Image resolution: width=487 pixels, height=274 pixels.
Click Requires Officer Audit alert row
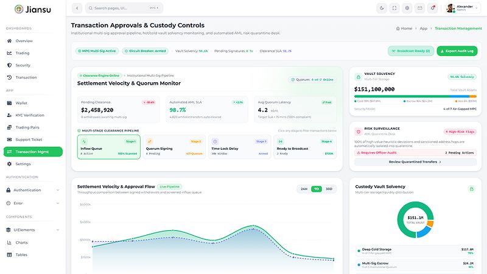point(415,153)
